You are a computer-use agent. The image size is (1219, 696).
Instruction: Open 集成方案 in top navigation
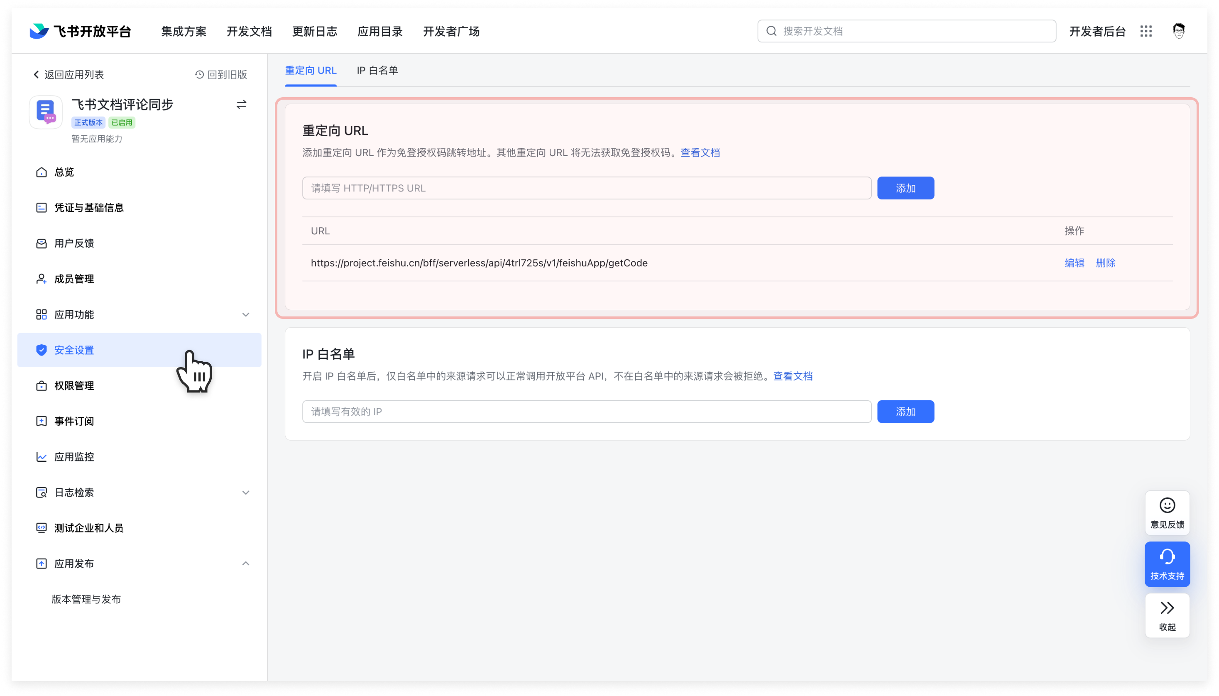184,32
